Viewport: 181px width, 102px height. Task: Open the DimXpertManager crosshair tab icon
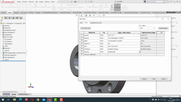pos(13,18)
